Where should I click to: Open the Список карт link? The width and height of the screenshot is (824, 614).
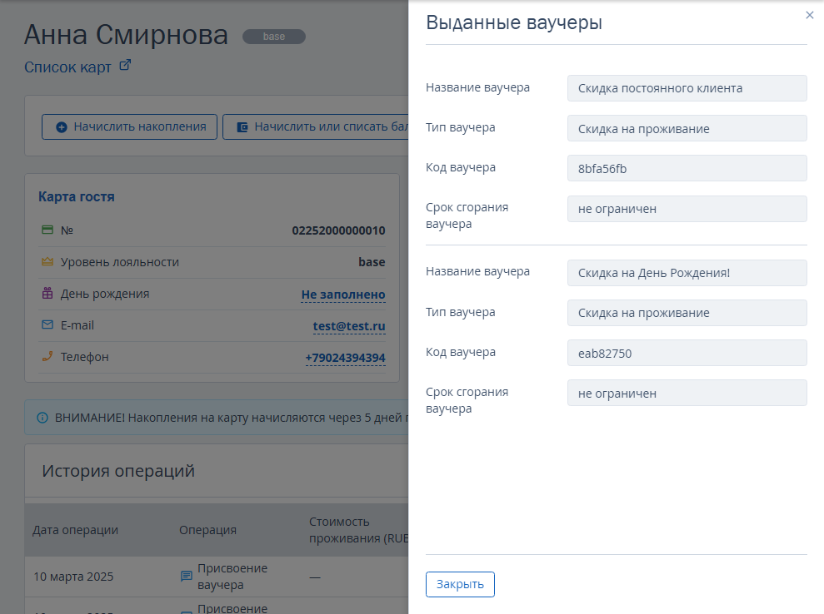[67, 67]
